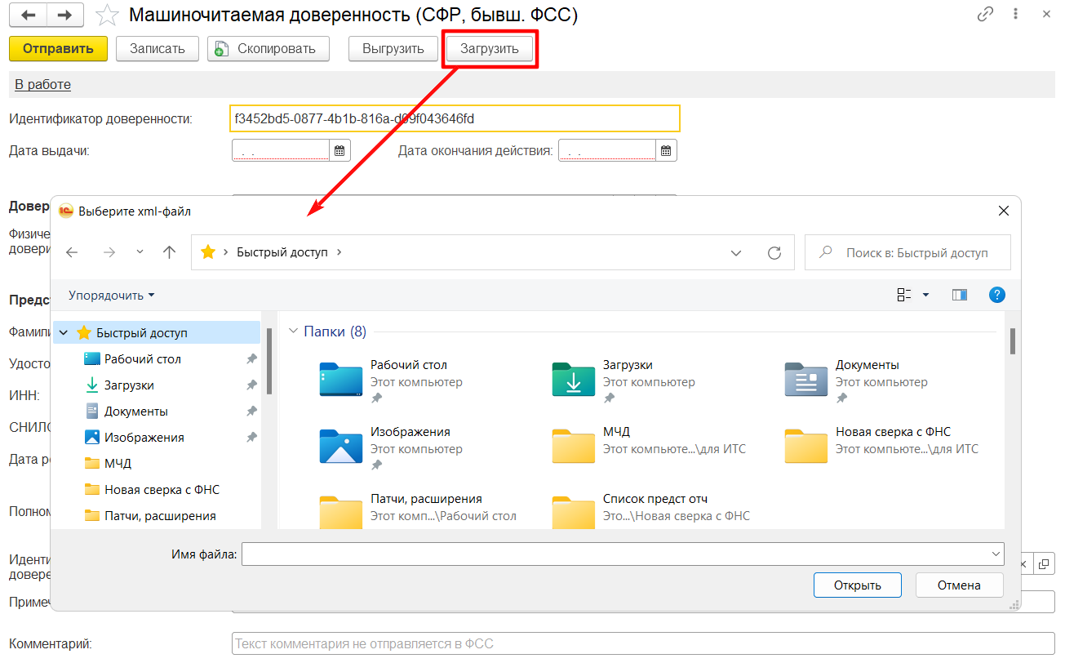Click the Комментарий text field

coord(643,643)
